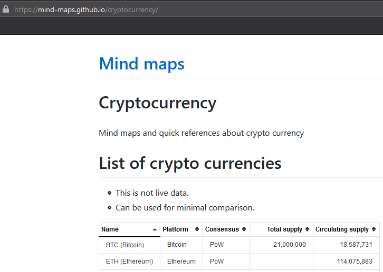Image resolution: width=383 pixels, height=272 pixels.
Task: Click the 18,587,731 circulating supply value
Action: (356, 245)
